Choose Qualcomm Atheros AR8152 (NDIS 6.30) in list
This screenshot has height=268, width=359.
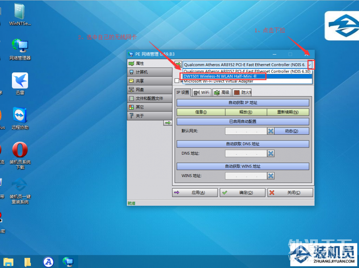(248, 71)
